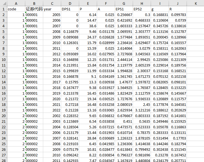Select price cell 10.81
The width and height of the screenshot is (204, 162).
[x=88, y=149]
